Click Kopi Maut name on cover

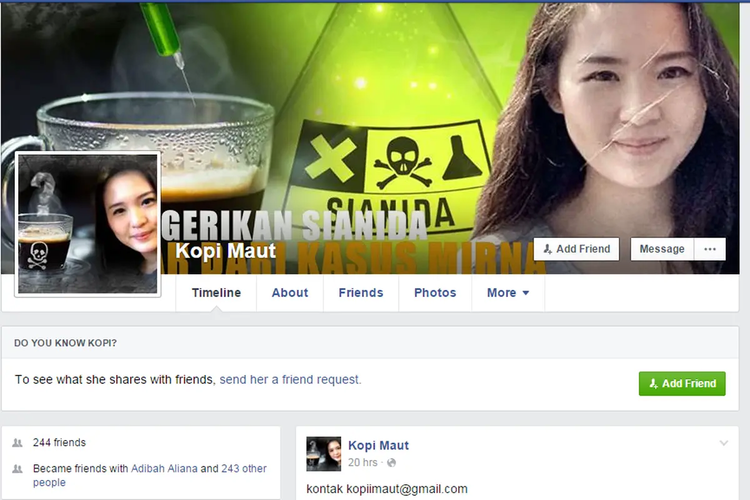[226, 251]
